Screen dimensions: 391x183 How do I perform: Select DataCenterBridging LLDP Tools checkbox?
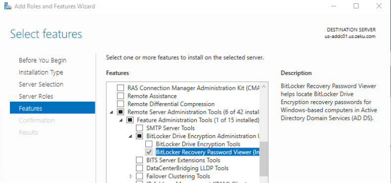139,168
